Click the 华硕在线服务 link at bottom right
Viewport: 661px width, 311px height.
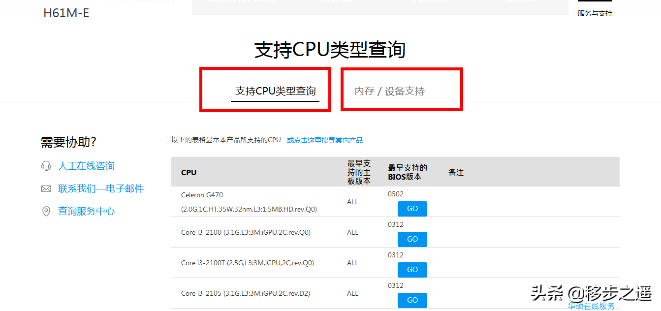click(x=591, y=307)
